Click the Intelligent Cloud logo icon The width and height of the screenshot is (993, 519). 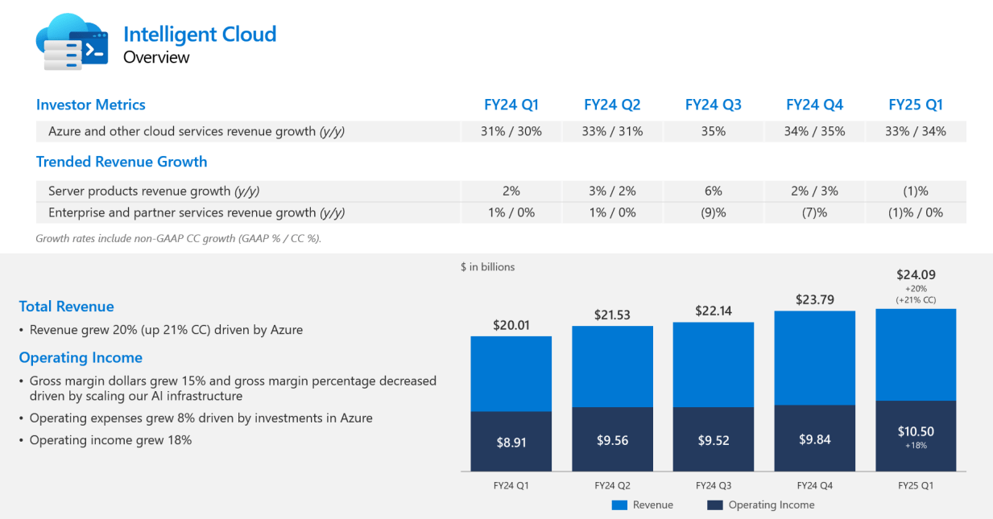pos(71,40)
